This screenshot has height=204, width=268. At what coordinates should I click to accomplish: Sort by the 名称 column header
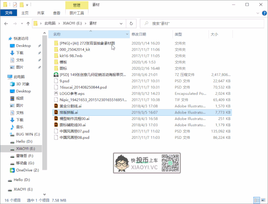(x=89, y=34)
